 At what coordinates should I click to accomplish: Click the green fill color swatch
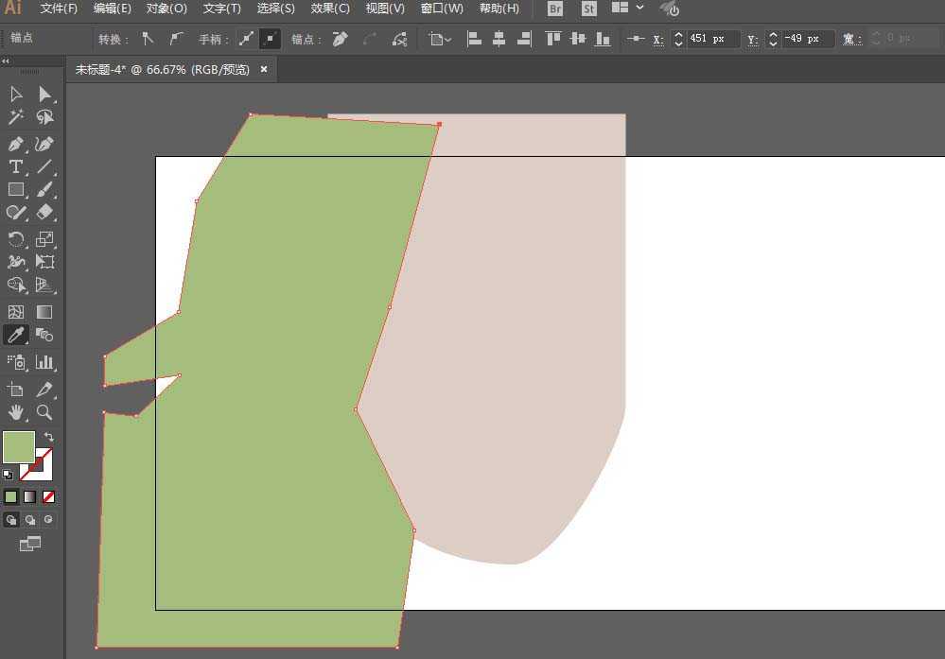click(18, 447)
